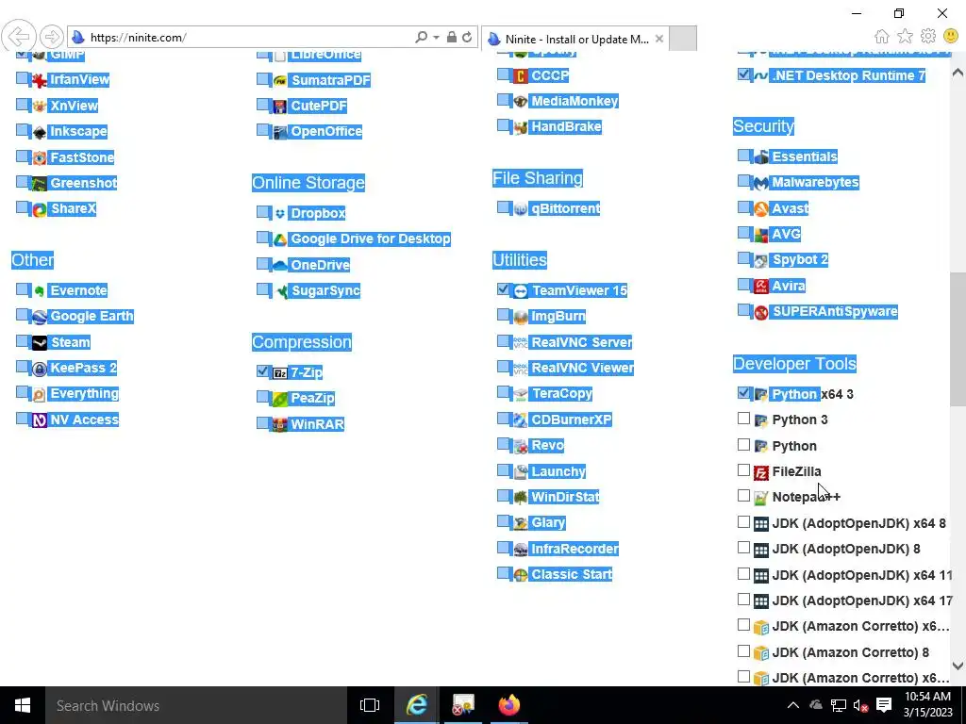Click the OneDrive cloud icon
The height and width of the screenshot is (724, 966).
tap(279, 265)
